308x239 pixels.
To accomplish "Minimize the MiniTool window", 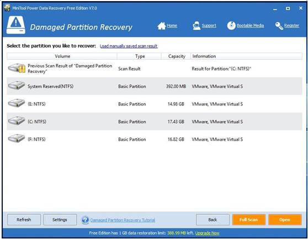I will coord(275,9).
